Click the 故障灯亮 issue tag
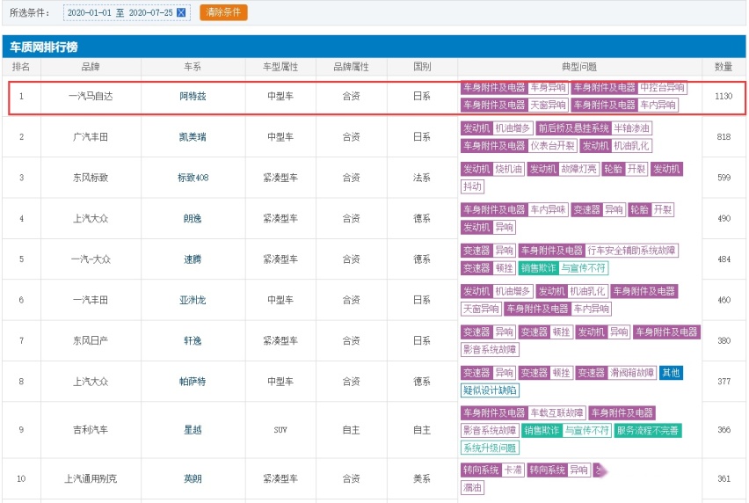This screenshot has width=749, height=503. [x=579, y=169]
